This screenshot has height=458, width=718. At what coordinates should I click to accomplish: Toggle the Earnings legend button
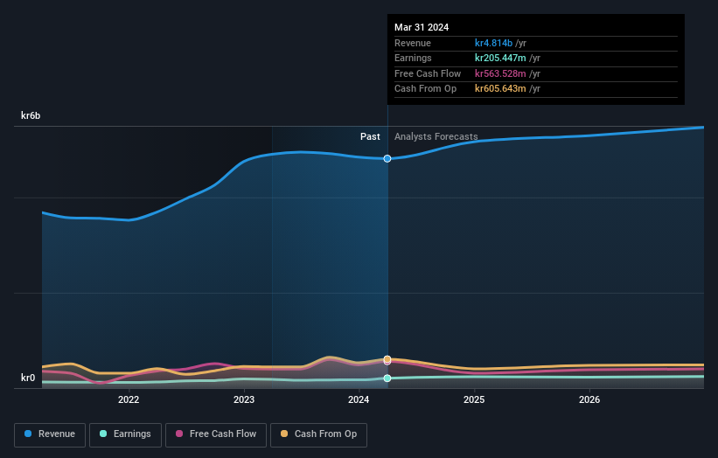[125, 434]
